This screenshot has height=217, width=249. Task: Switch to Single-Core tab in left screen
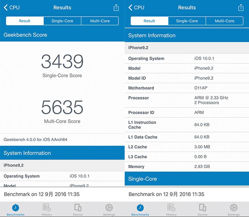click(x=62, y=21)
